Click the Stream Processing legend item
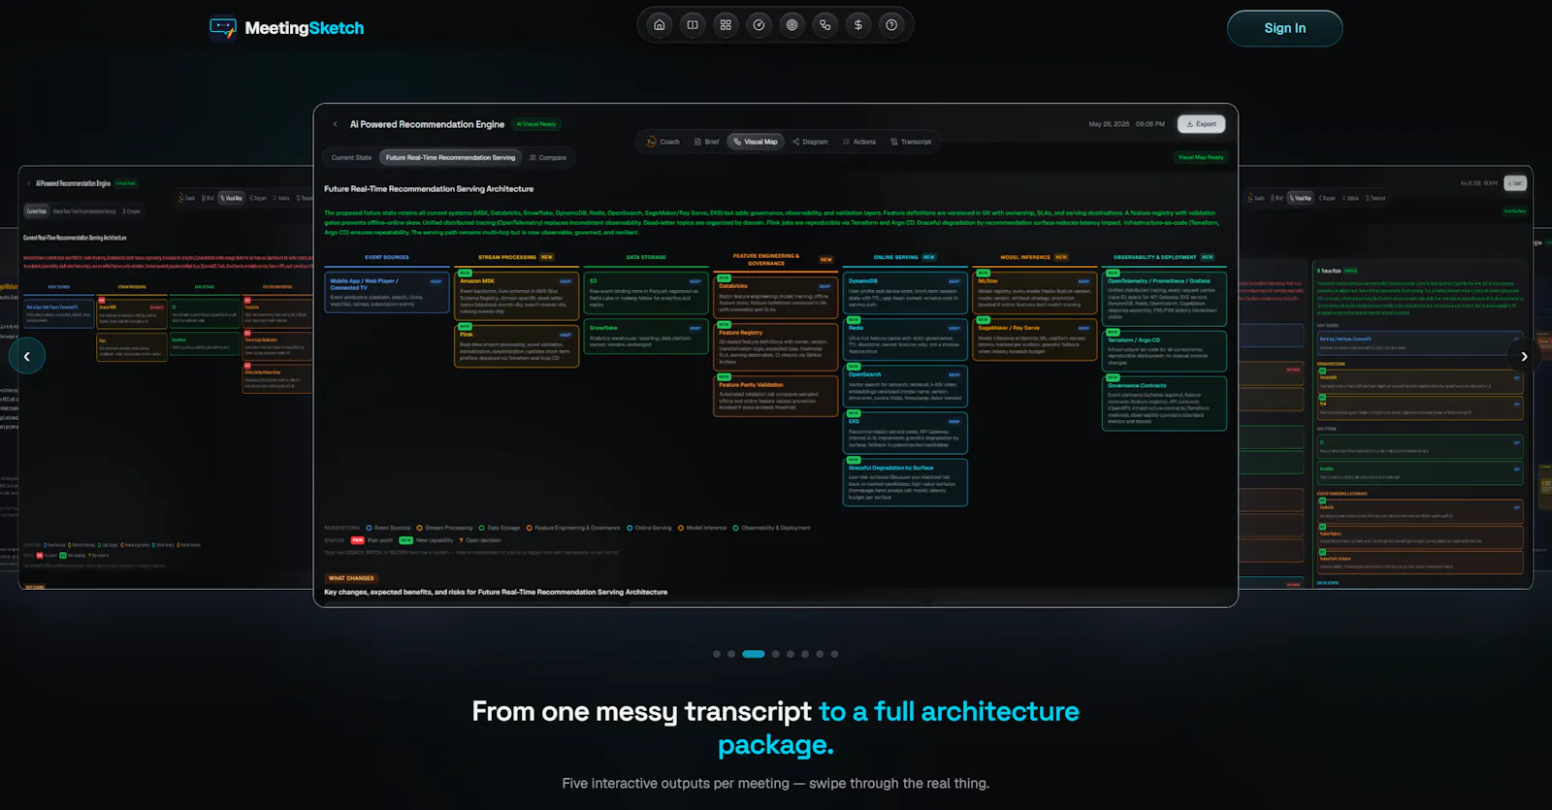This screenshot has height=810, width=1552. point(444,528)
